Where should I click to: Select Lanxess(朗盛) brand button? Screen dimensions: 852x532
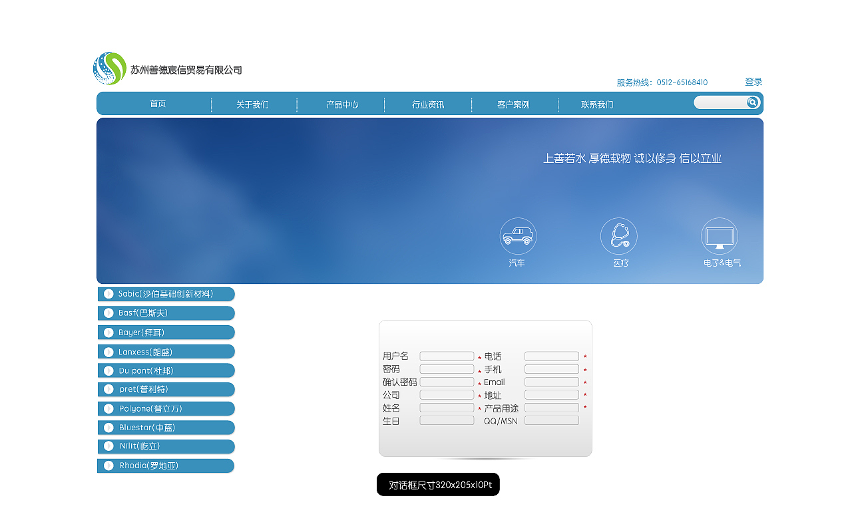(166, 352)
